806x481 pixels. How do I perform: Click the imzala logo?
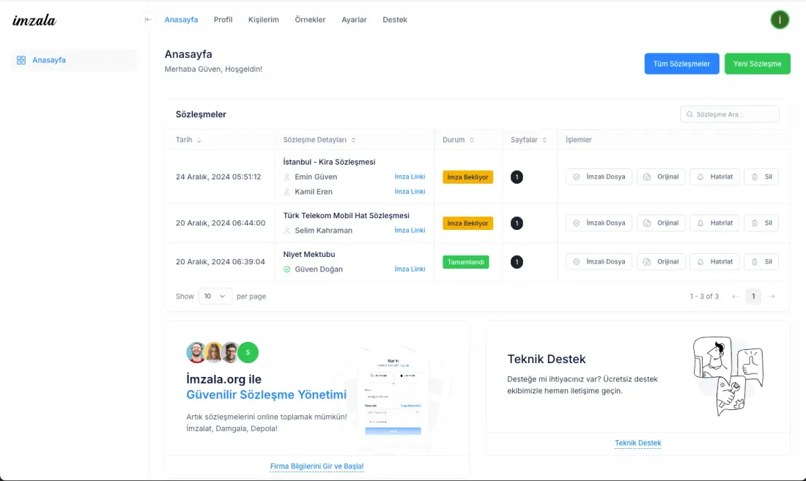(34, 20)
